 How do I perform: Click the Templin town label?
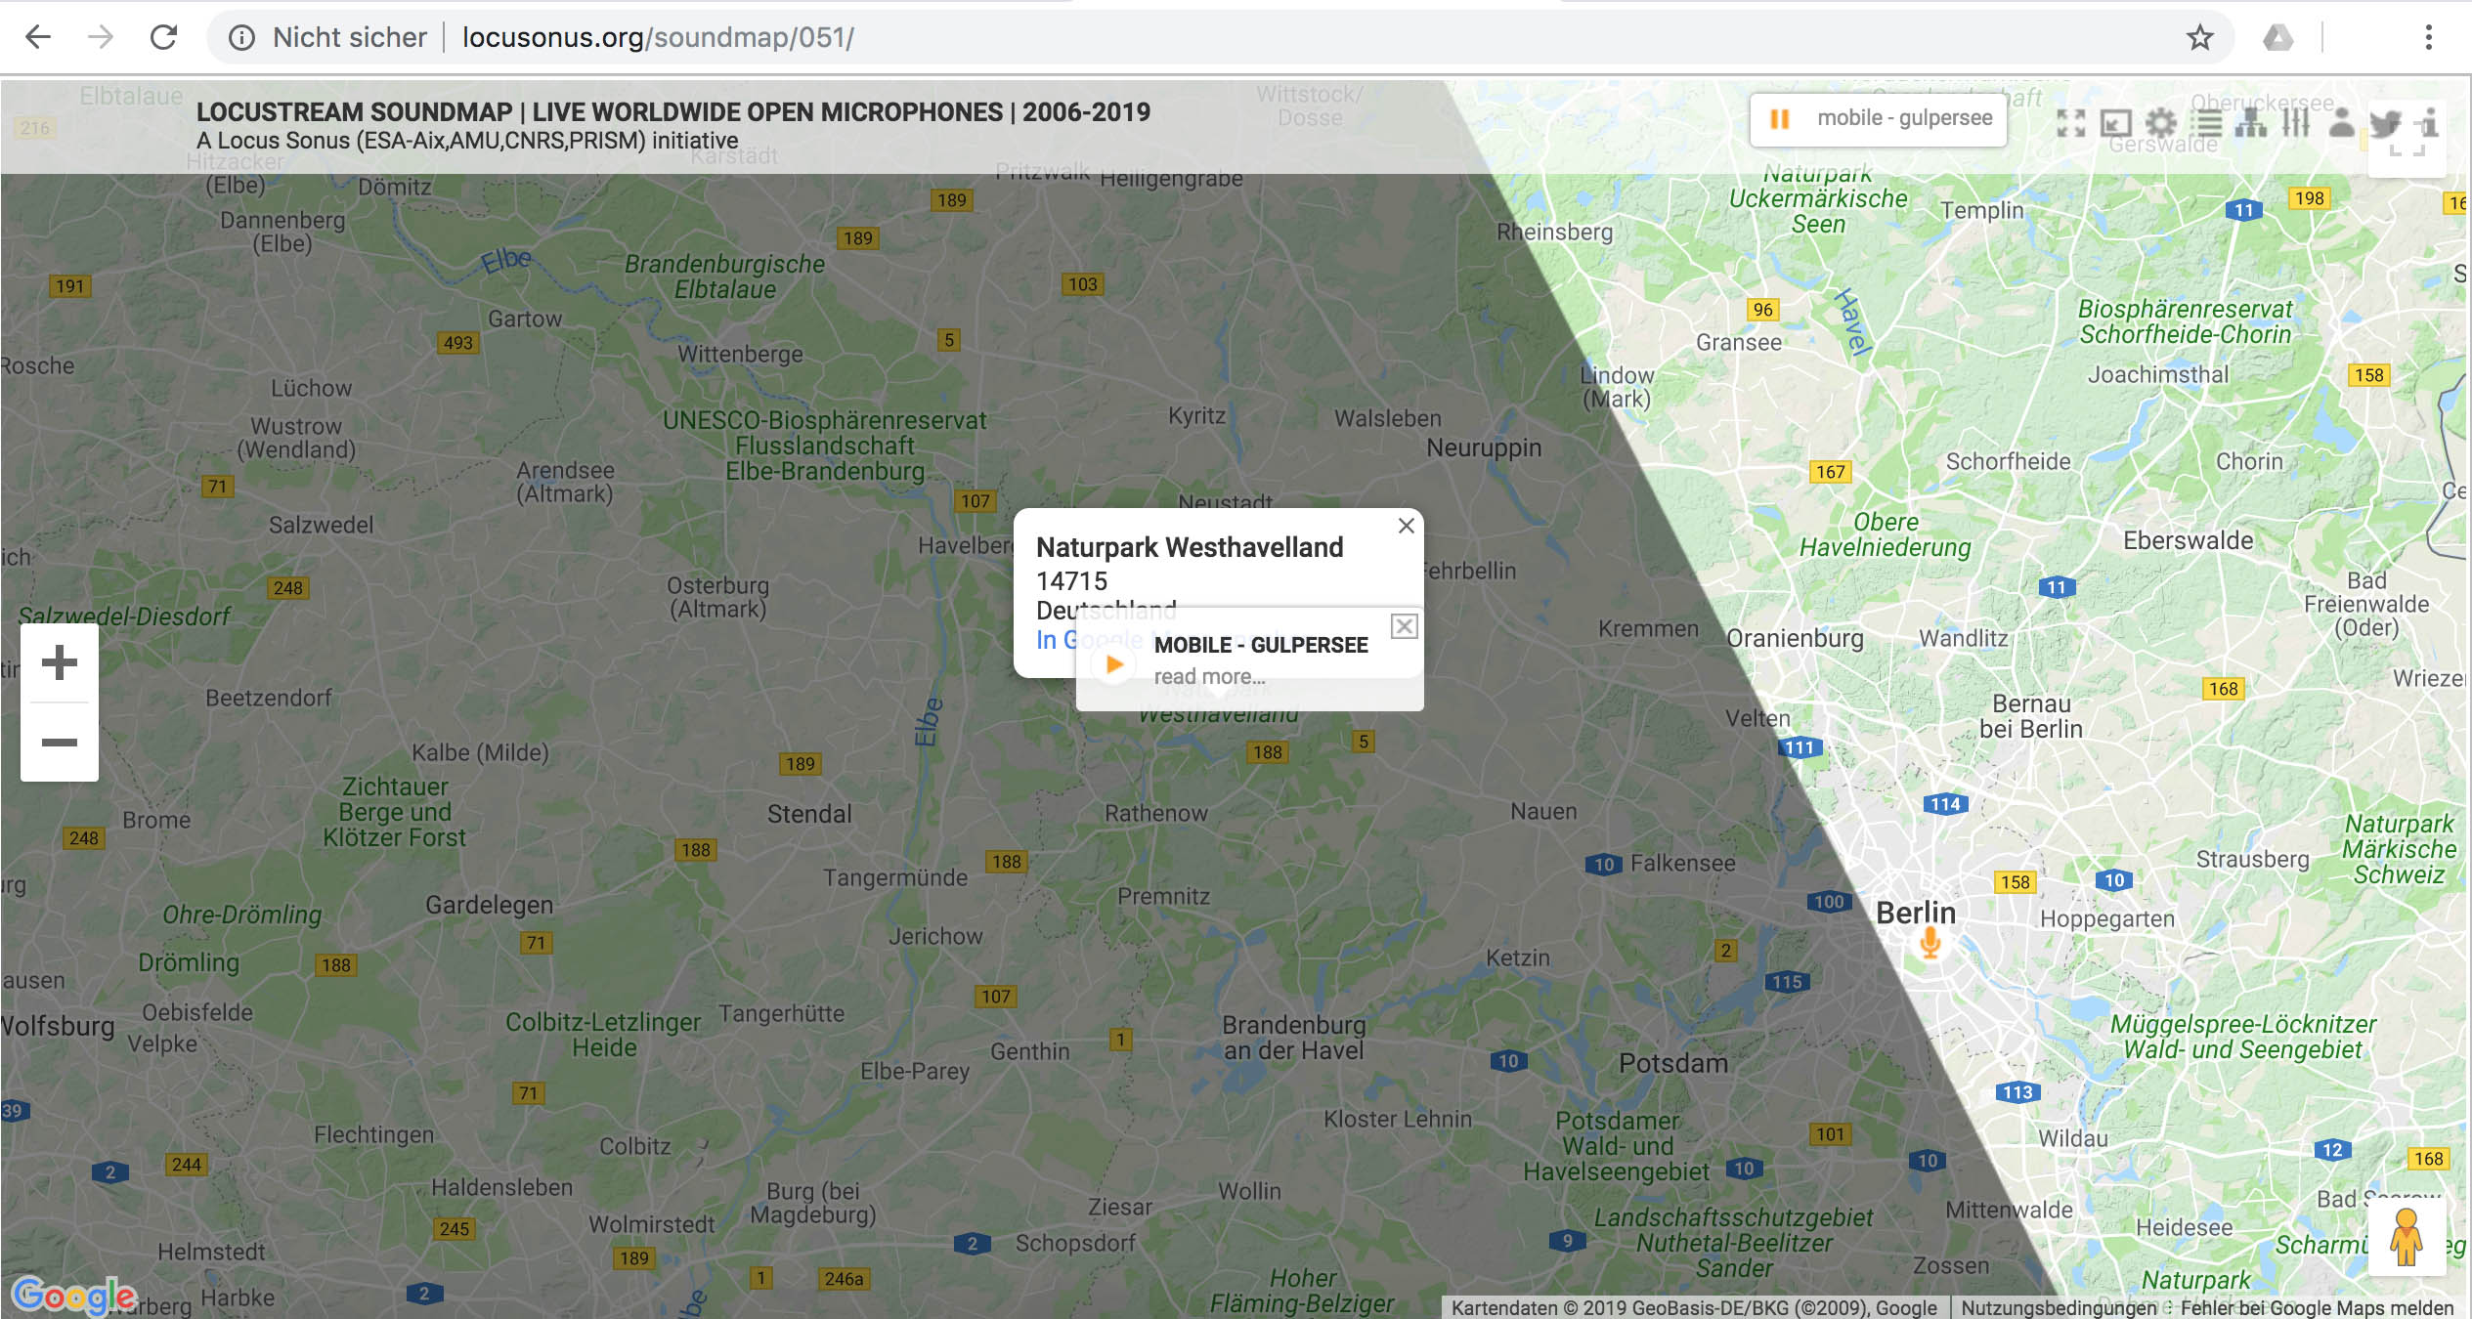pos(1982,211)
